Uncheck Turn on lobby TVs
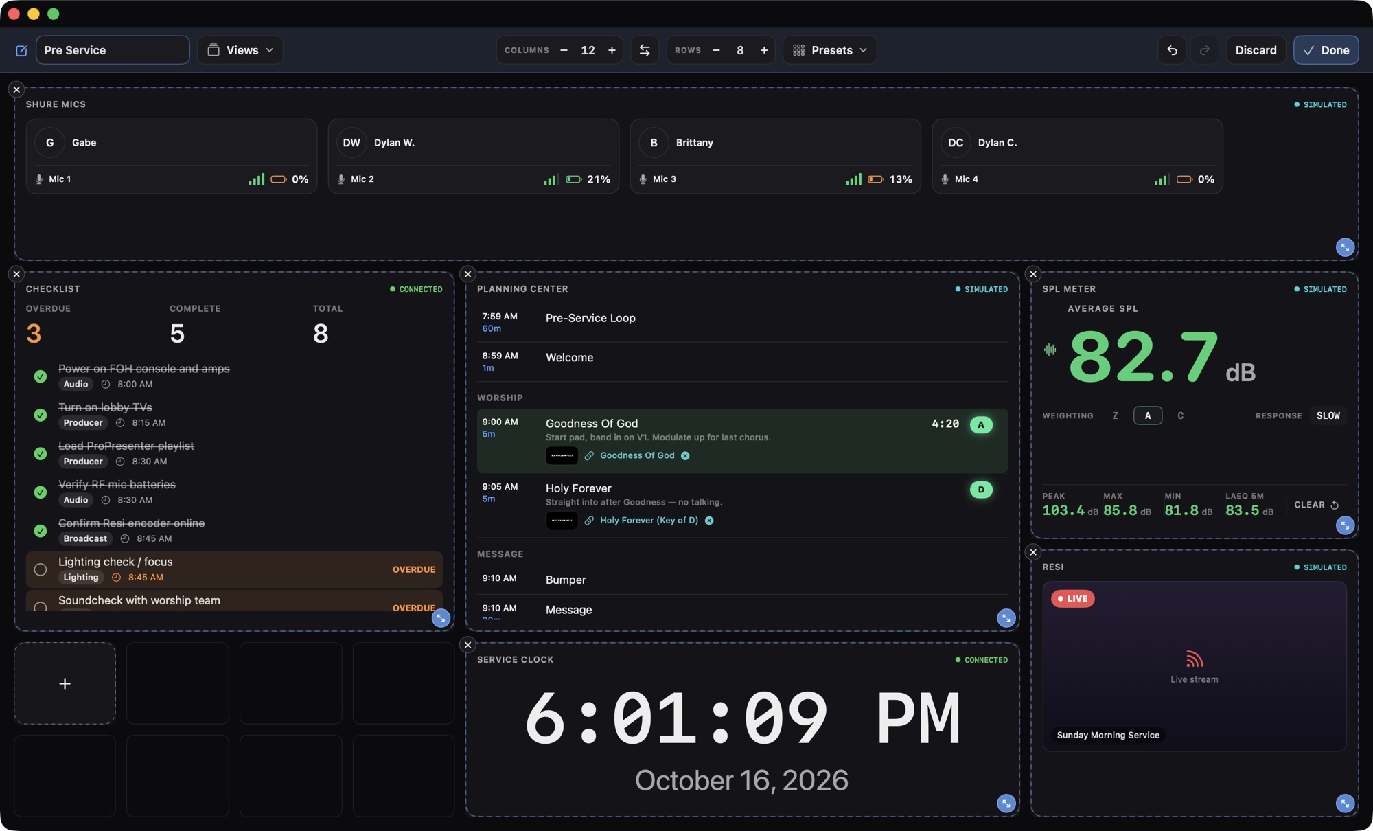This screenshot has height=831, width=1373. click(x=41, y=415)
